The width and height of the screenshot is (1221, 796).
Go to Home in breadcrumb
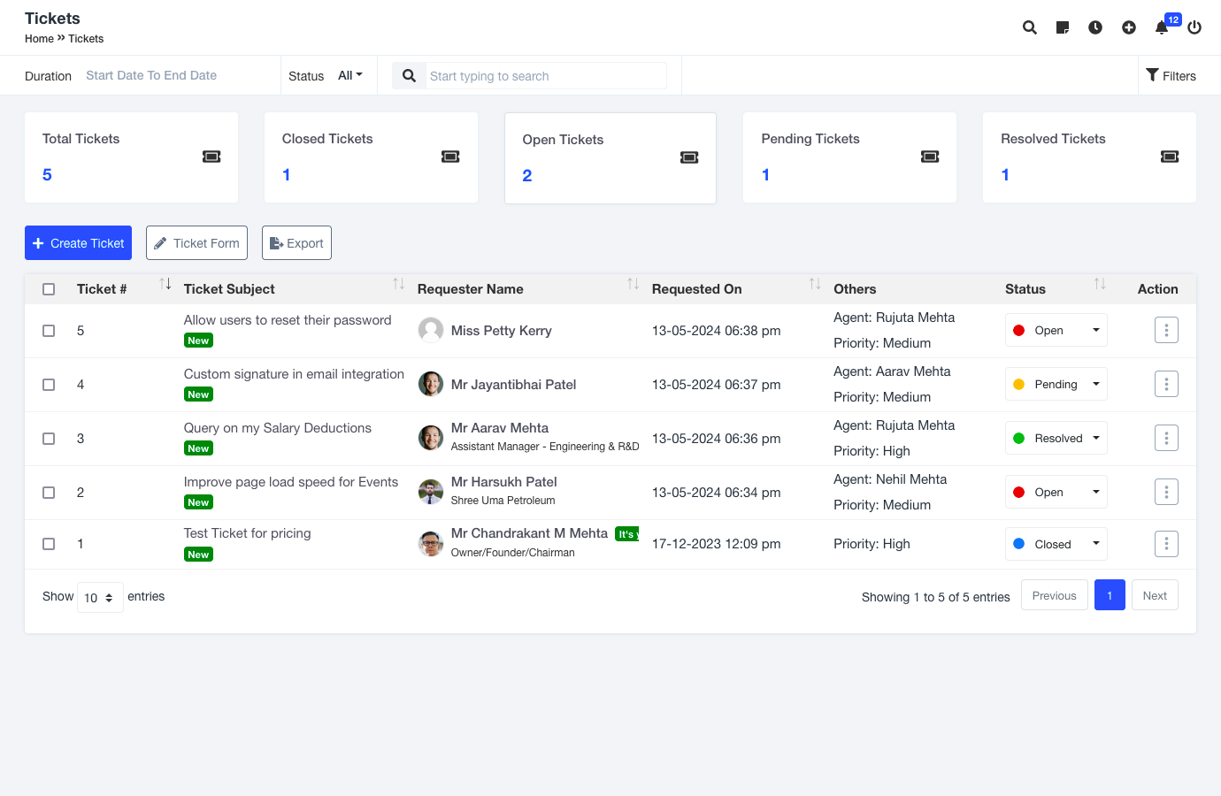[39, 39]
